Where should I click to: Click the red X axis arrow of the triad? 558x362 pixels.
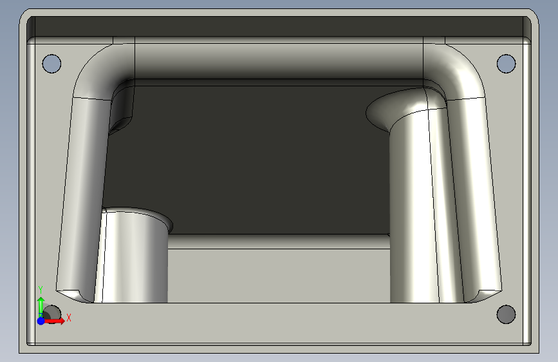click(55, 321)
